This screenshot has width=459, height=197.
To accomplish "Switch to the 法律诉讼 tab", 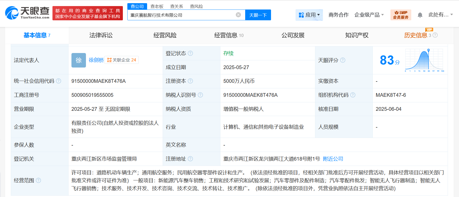I will pyautogui.click(x=101, y=35).
